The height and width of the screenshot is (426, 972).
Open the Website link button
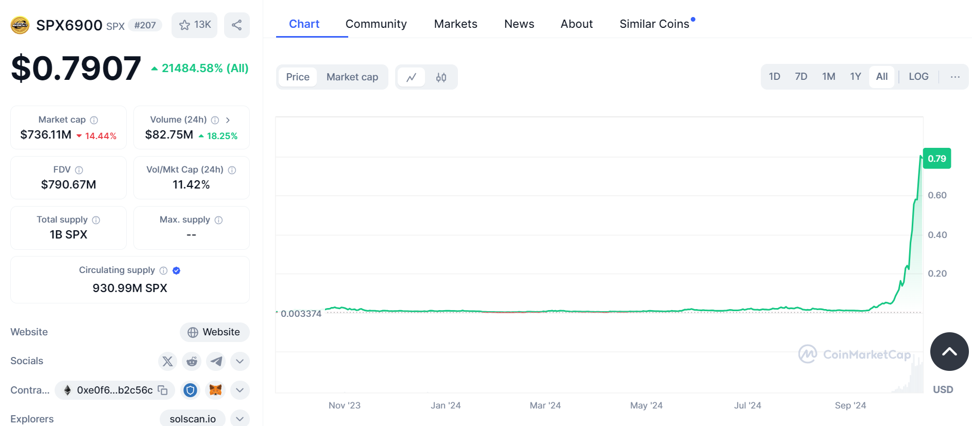[x=215, y=332]
